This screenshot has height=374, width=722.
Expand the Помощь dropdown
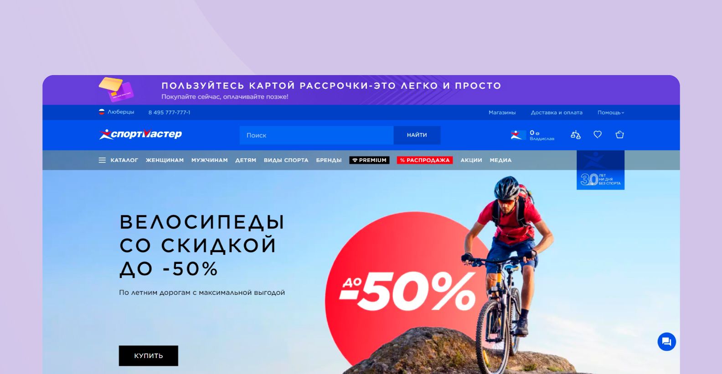click(611, 112)
